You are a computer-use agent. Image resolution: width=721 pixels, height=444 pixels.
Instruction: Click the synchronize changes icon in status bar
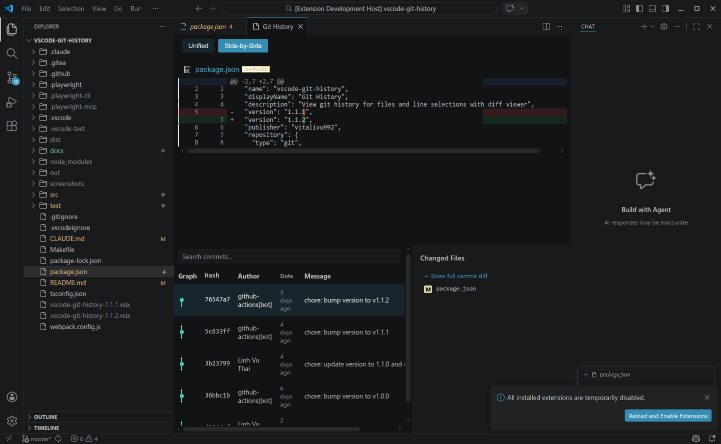58,438
